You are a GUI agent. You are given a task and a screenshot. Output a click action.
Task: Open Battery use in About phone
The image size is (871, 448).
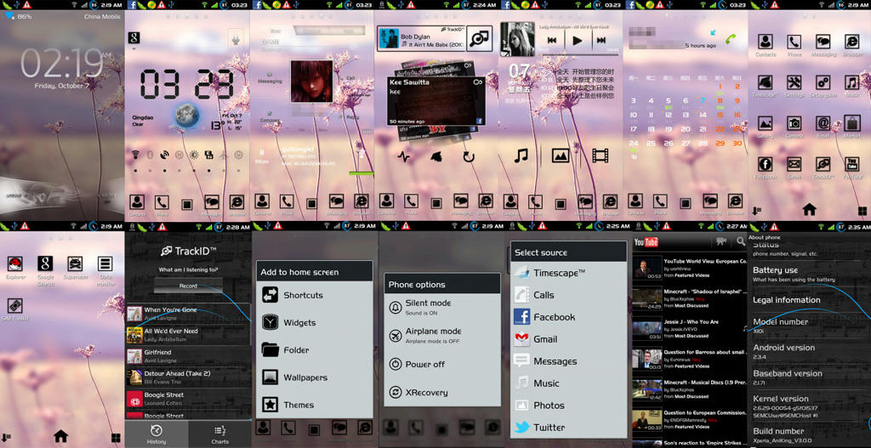810,275
